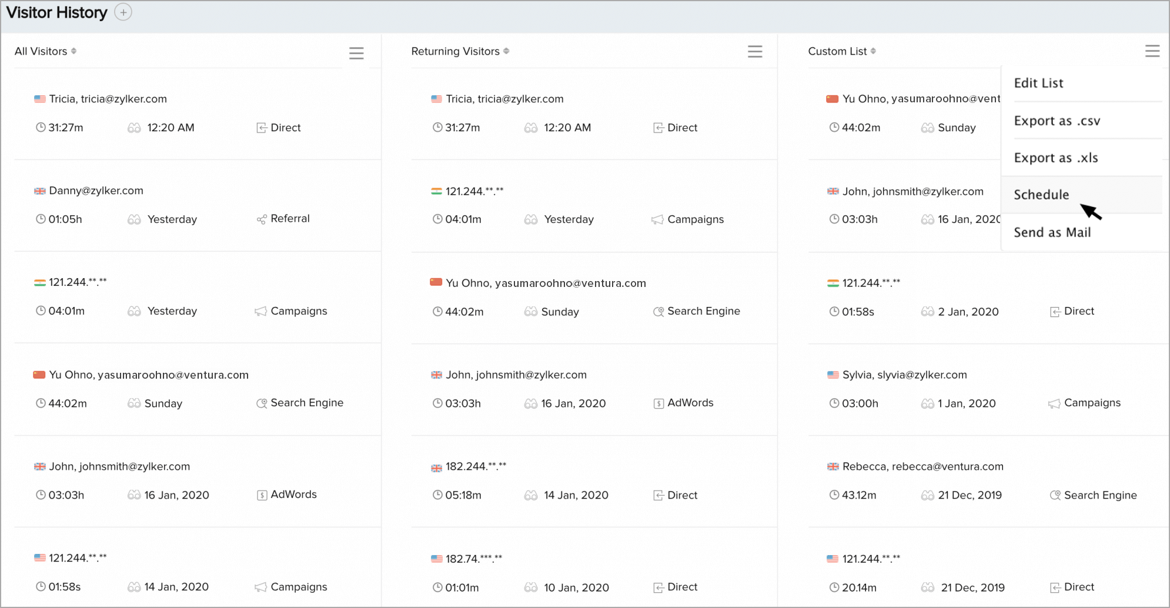Open the All Visitors hamburger menu
The image size is (1170, 608).
356,53
